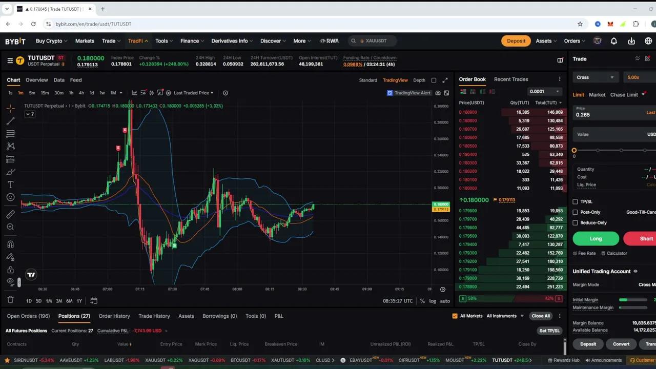656x369 pixels.
Task: Open the language globe icon
Action: tap(648, 41)
